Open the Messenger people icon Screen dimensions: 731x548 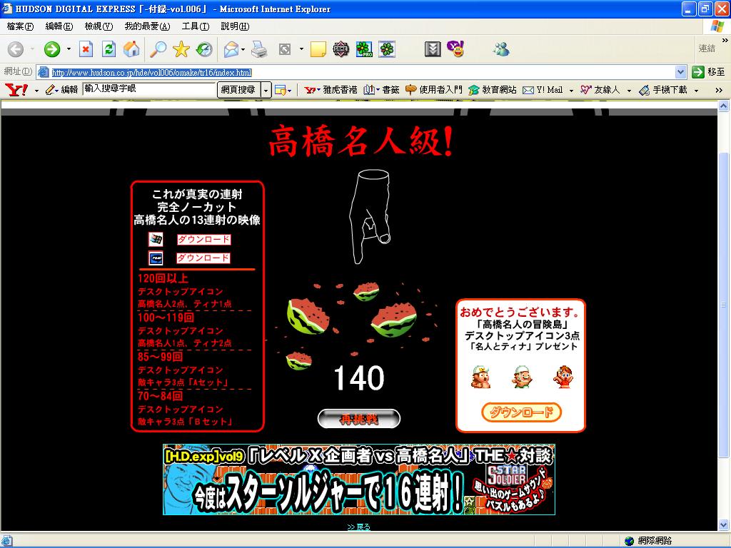[502, 49]
